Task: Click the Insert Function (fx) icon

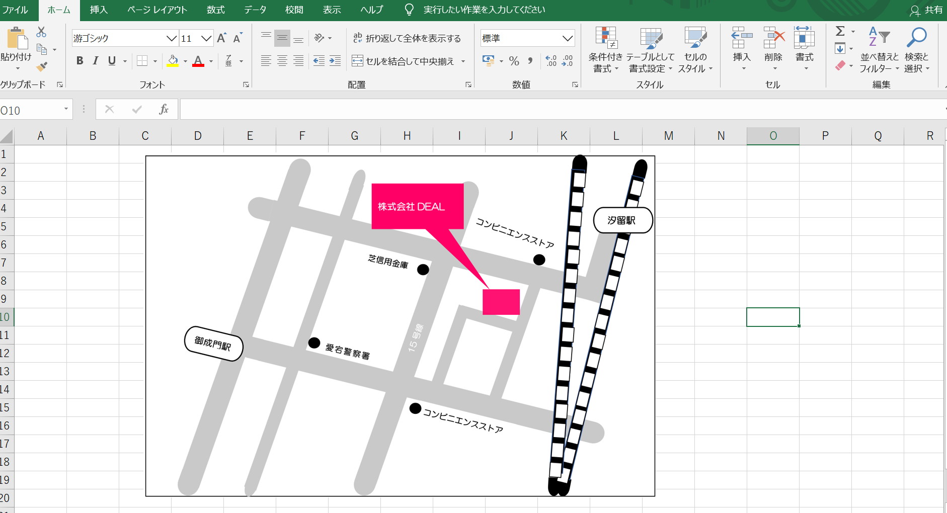Action: coord(164,109)
